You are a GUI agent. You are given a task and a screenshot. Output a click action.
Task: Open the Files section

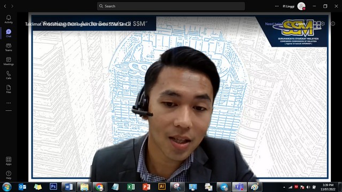[9, 89]
